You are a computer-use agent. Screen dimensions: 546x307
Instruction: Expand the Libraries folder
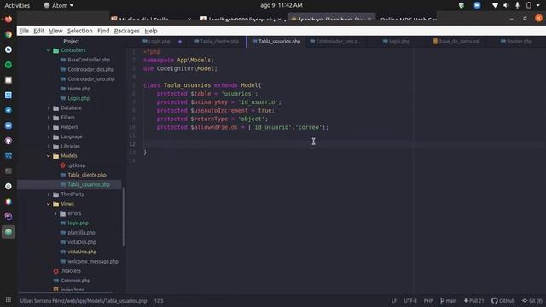tap(49, 147)
